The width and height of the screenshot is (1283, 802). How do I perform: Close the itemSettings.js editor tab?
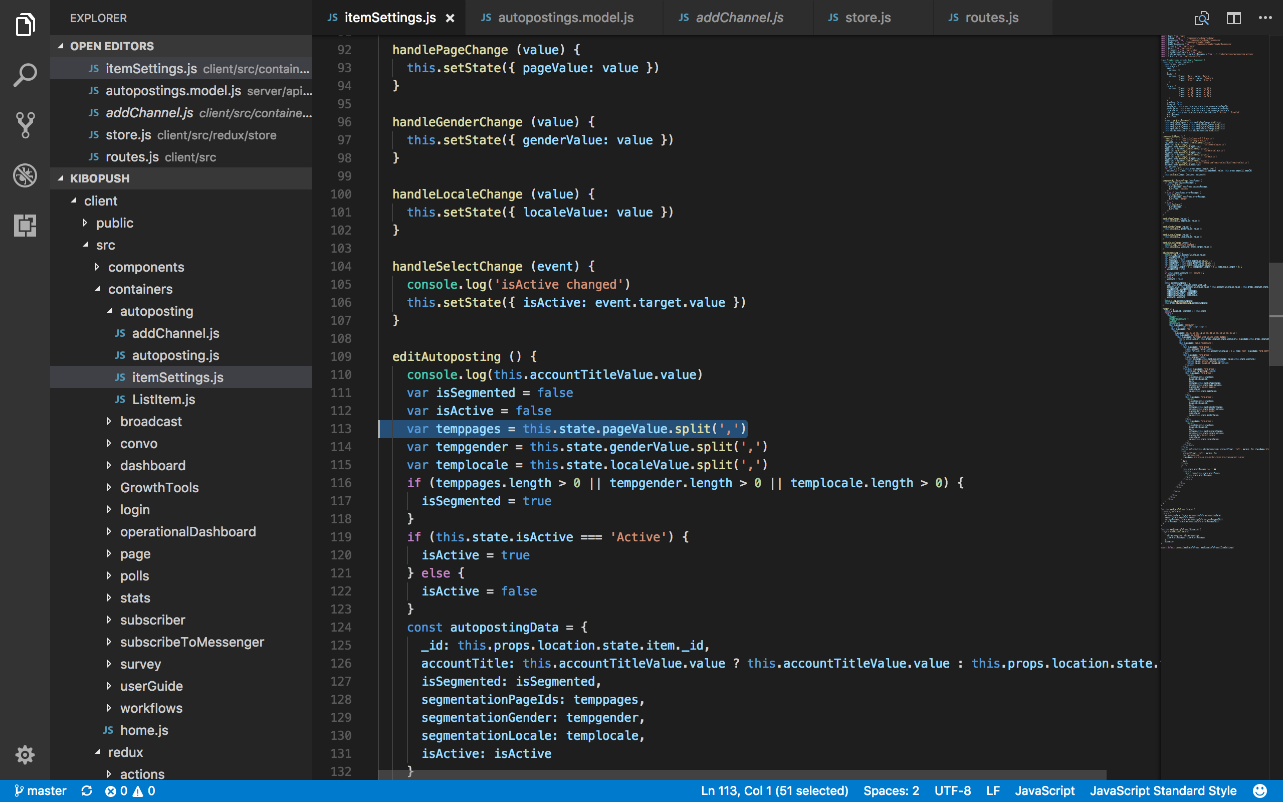pyautogui.click(x=450, y=18)
